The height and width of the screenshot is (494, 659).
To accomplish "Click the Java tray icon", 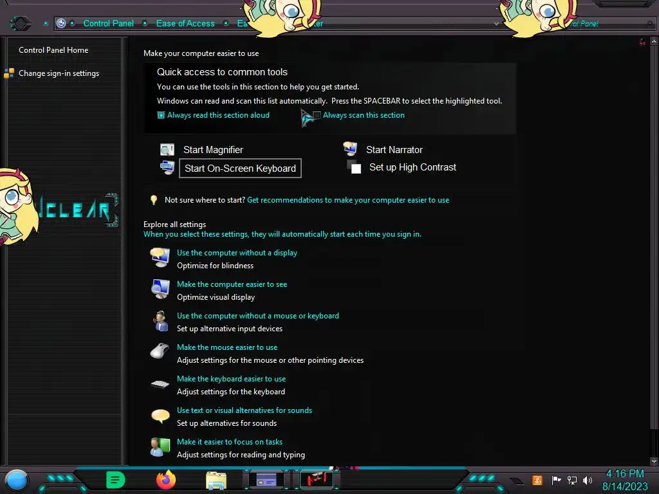I will click(x=537, y=480).
